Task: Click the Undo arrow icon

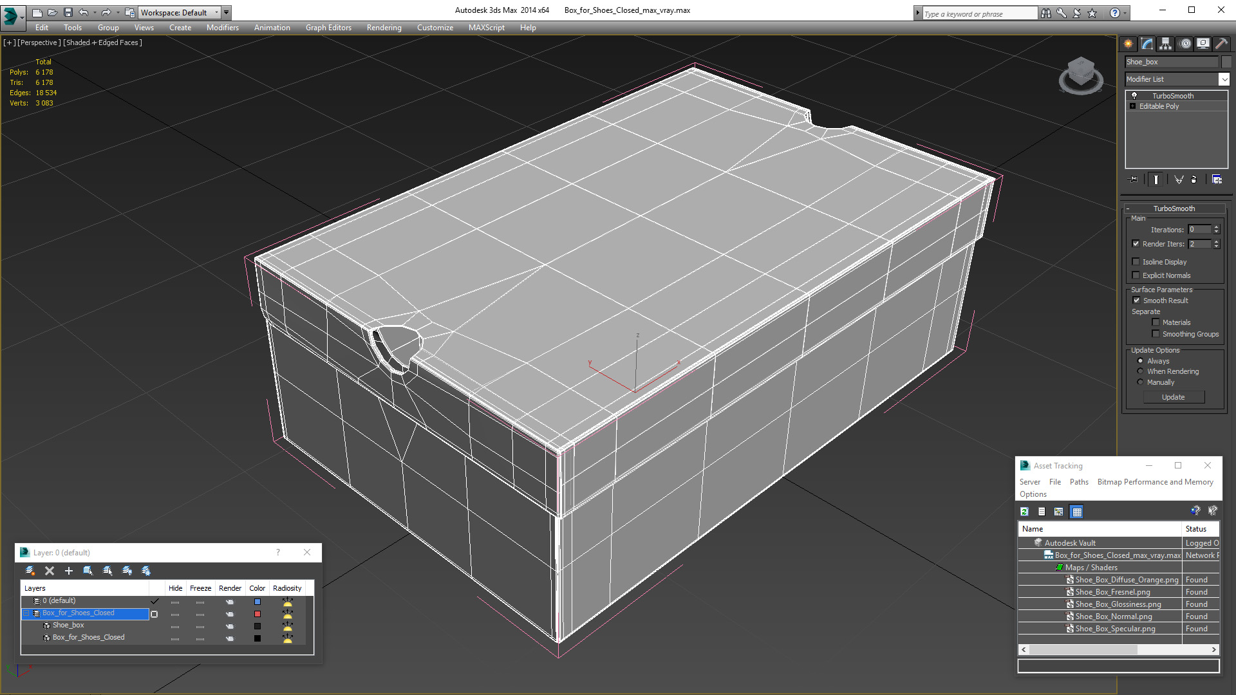Action: [84, 12]
